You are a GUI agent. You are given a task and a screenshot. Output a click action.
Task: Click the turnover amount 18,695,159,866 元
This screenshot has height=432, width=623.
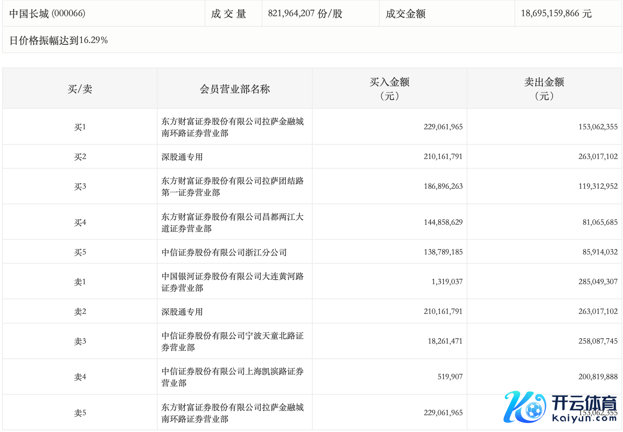click(x=556, y=14)
